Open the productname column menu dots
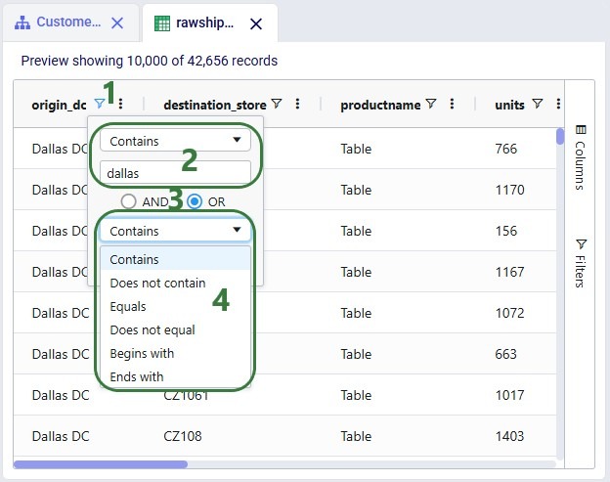The width and height of the screenshot is (610, 482). click(x=452, y=104)
